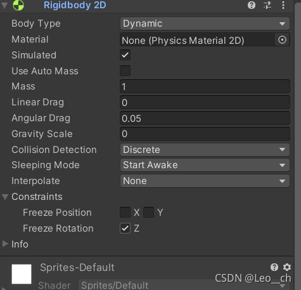Open Sprites-Default material help icon
Viewport: 301px width, 290px height.
point(274,267)
